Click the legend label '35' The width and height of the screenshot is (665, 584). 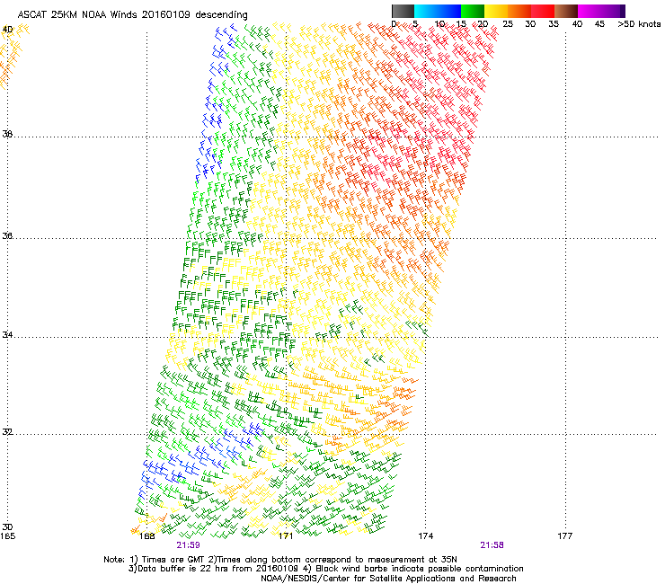pos(554,24)
